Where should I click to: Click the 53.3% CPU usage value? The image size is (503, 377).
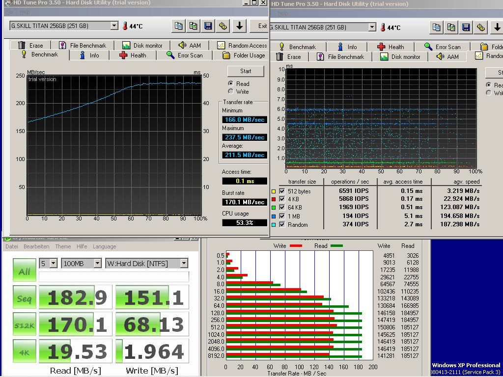pyautogui.click(x=245, y=222)
